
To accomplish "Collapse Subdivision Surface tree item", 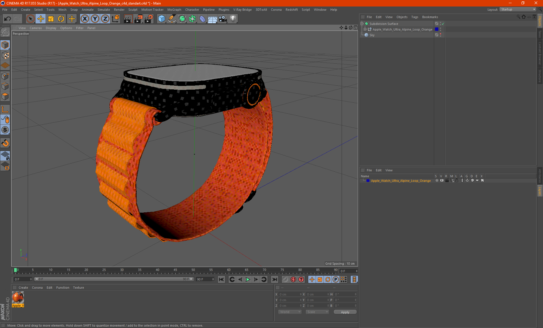I will tap(362, 24).
